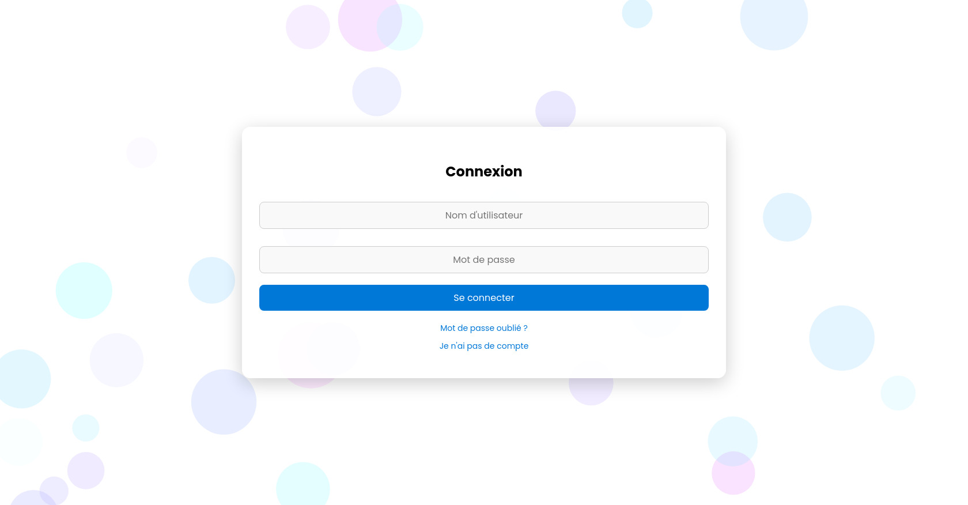Select the Mot de passe oublié text
Viewport: 968px width, 505px height.
(483, 328)
